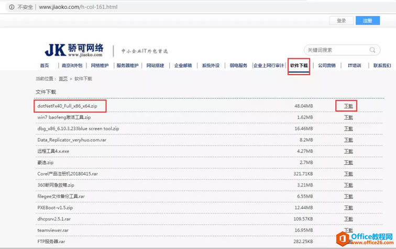Click the JK 骄可网络 logo
Screen dimensions: 396x249
(74, 50)
